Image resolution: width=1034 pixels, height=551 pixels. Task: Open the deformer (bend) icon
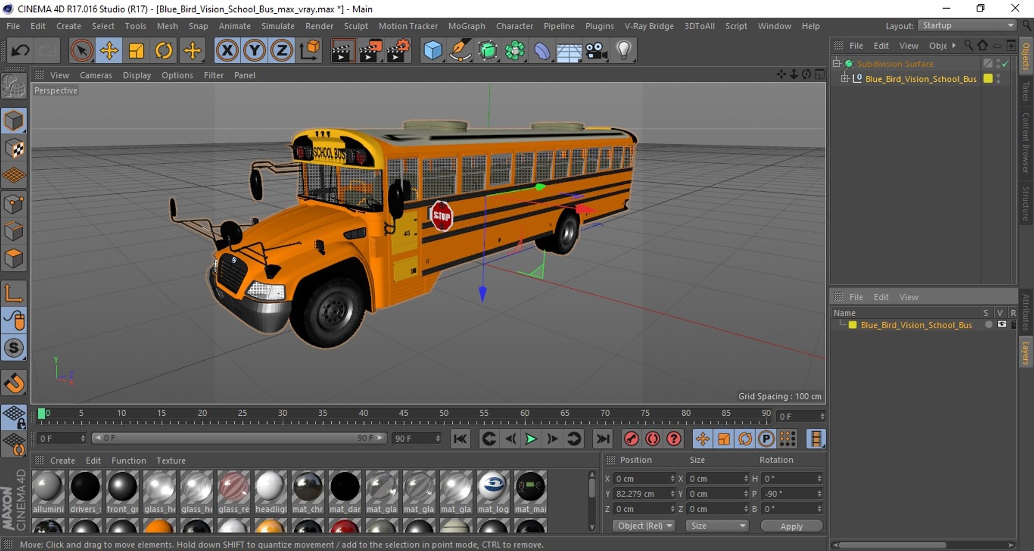542,51
